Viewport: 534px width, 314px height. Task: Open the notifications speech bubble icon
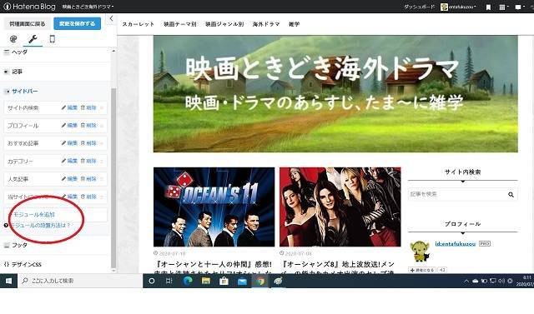pos(519,7)
